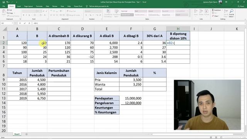Viewport: 247px width, 139px height.
Task: Select the Sheet1 worksheet tab
Action: click(x=17, y=134)
